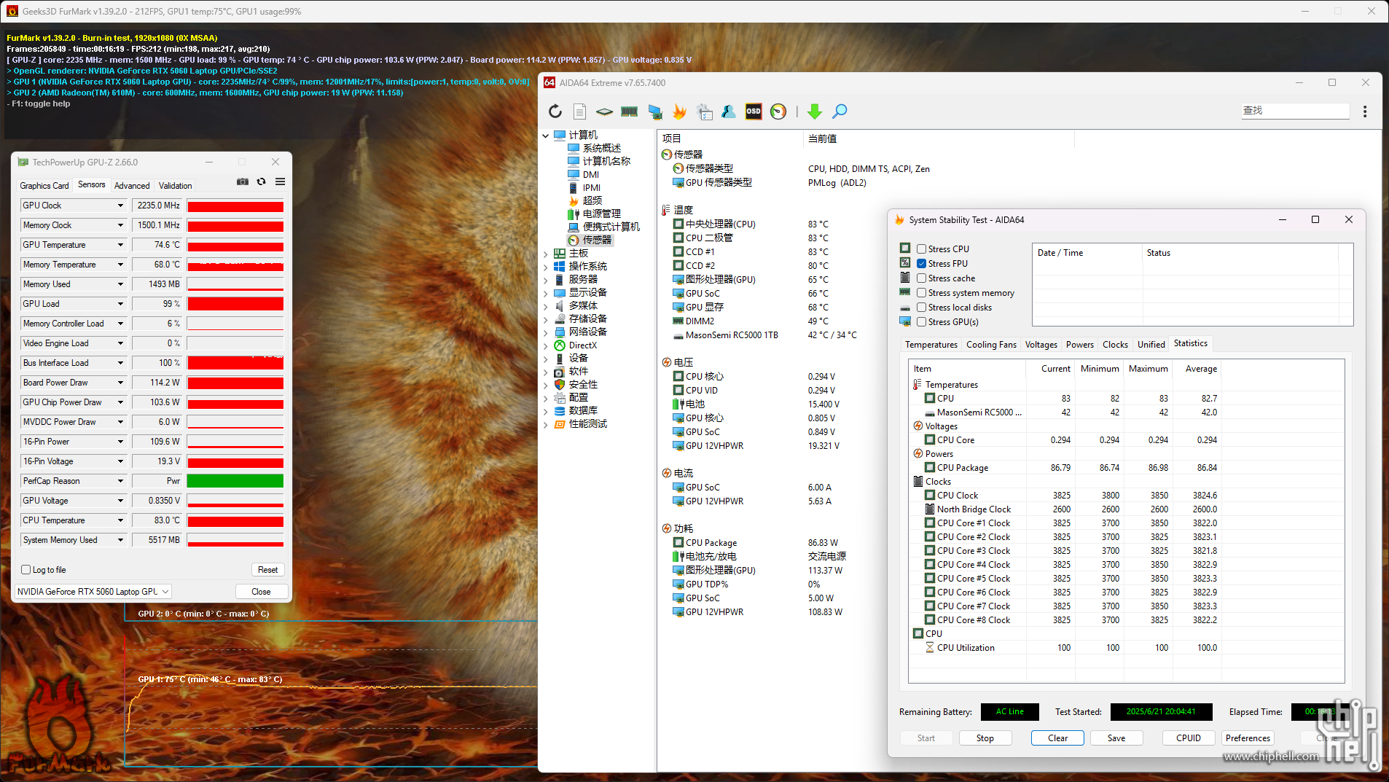Select the 性能测试 benchmark tree node
This screenshot has height=782, width=1389.
click(x=587, y=423)
